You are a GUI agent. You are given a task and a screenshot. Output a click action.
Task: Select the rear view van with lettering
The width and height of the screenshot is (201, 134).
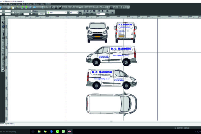[x=125, y=32]
